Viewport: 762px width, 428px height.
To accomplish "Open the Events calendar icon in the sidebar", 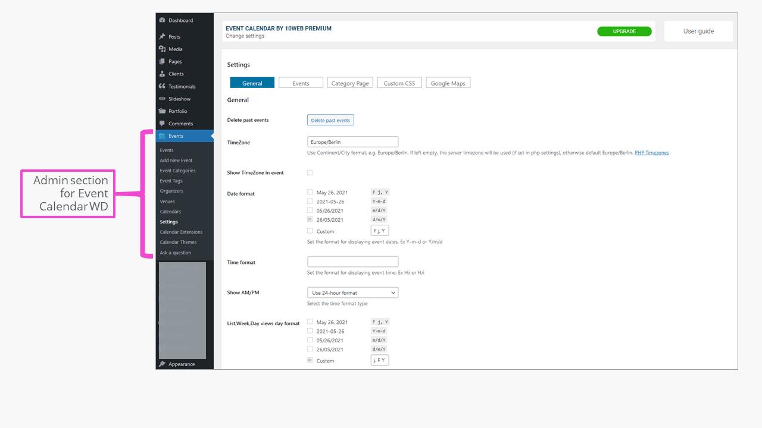I will coord(162,136).
